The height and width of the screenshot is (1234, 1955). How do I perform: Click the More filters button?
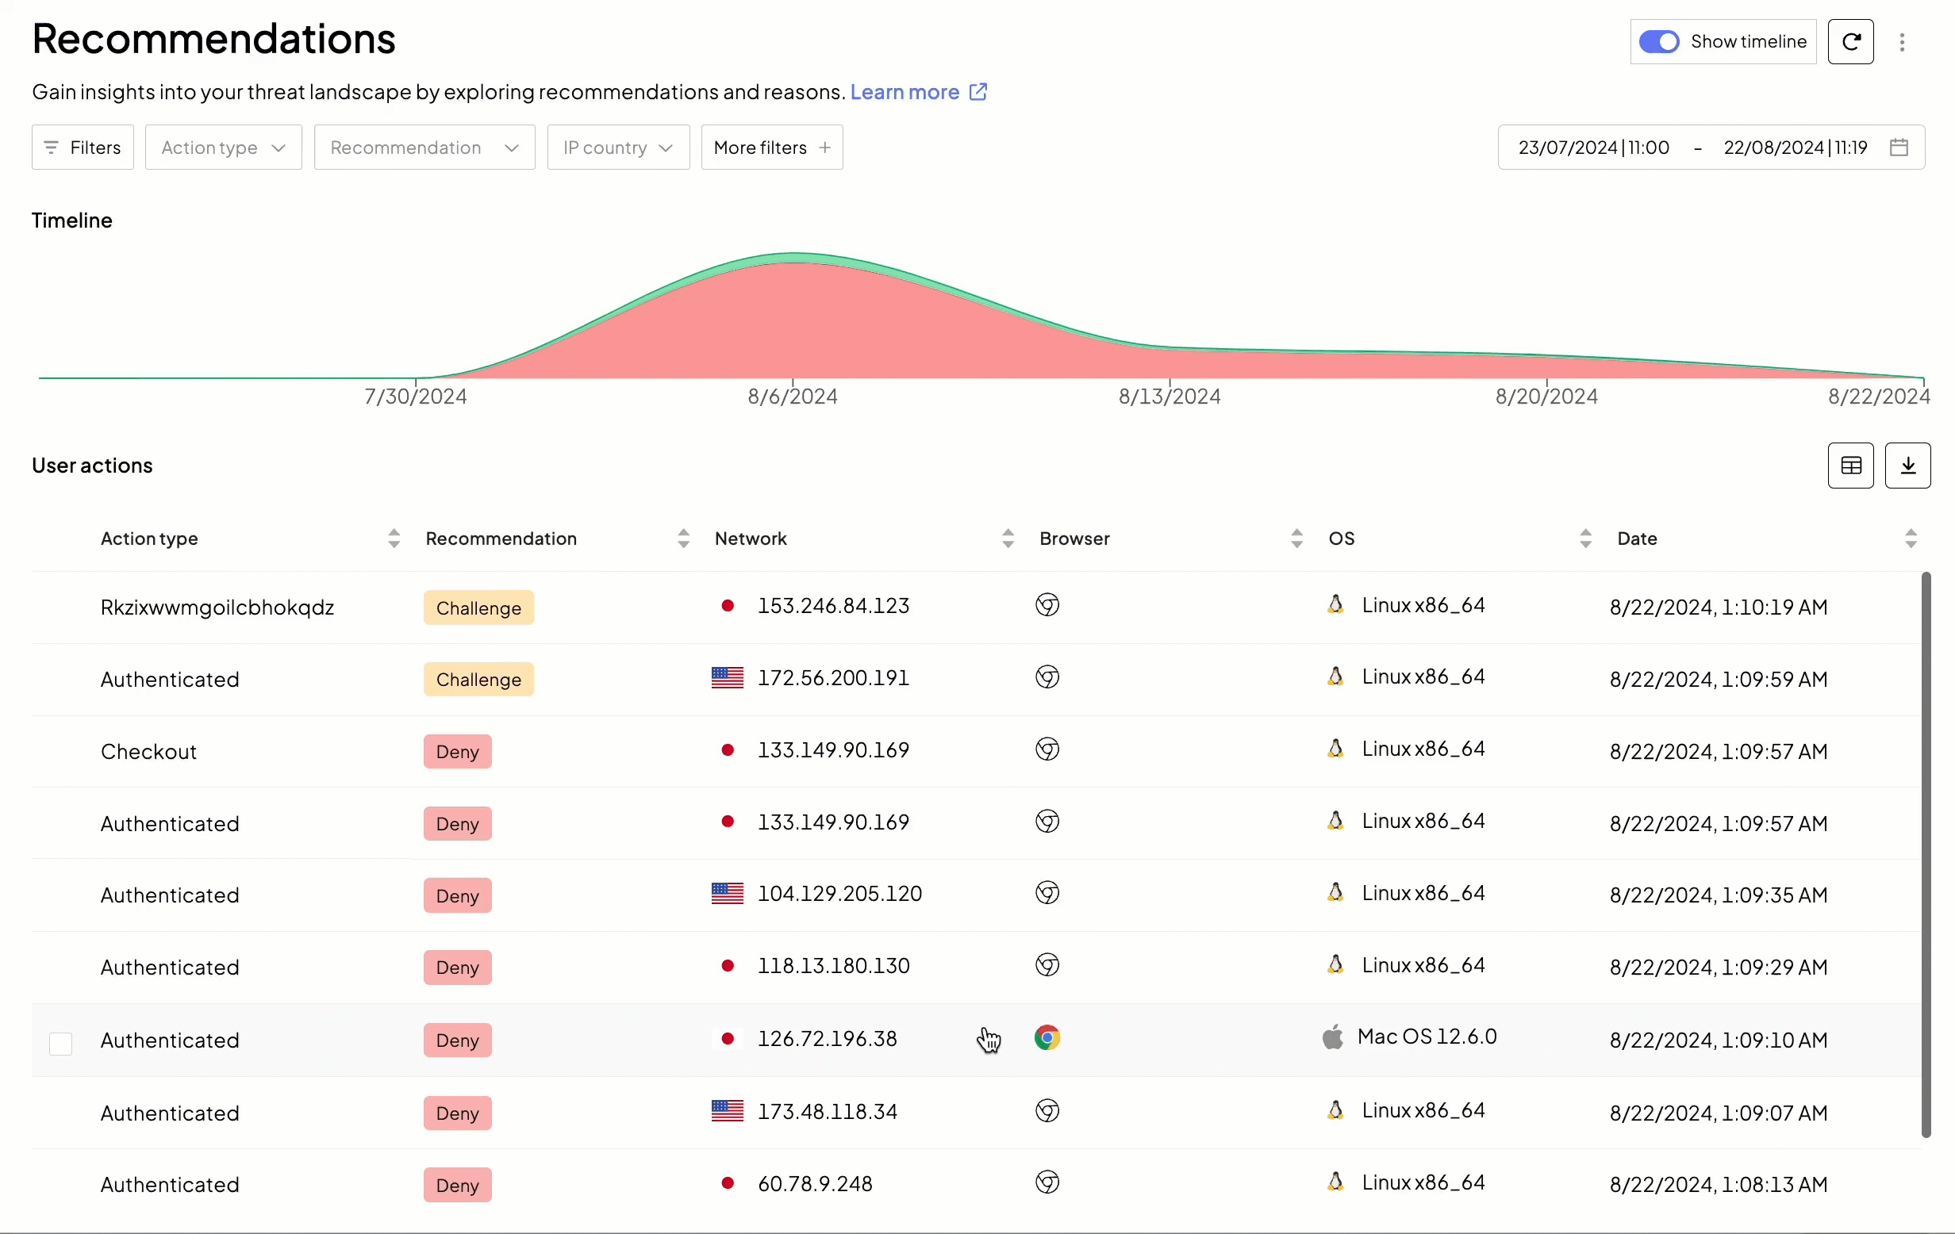tap(771, 148)
